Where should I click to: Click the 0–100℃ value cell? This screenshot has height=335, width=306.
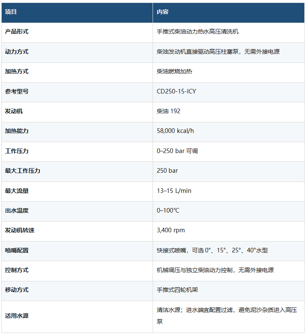click(x=228, y=211)
